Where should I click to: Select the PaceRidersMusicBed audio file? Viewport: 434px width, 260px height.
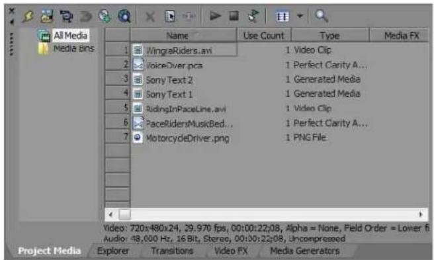(189, 124)
